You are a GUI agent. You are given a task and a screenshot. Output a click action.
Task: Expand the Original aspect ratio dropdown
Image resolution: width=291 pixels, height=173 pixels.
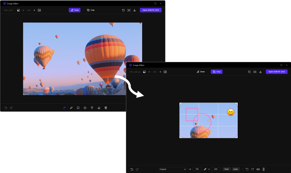coord(173,169)
